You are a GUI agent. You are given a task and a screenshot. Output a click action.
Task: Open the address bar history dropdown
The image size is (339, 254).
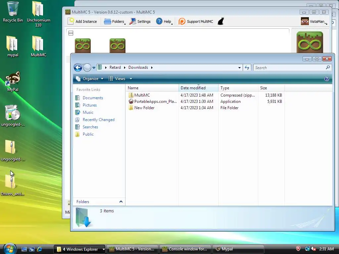click(239, 67)
